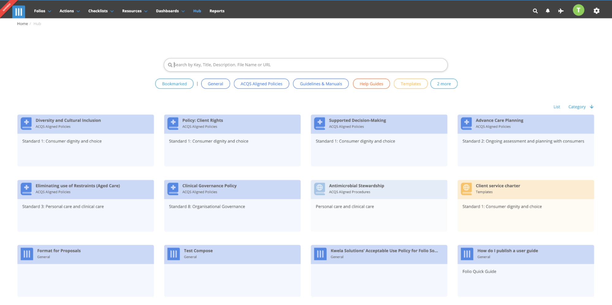Image resolution: width=612 pixels, height=305 pixels.
Task: Open global search using the magnifier icon
Action: pyautogui.click(x=535, y=11)
